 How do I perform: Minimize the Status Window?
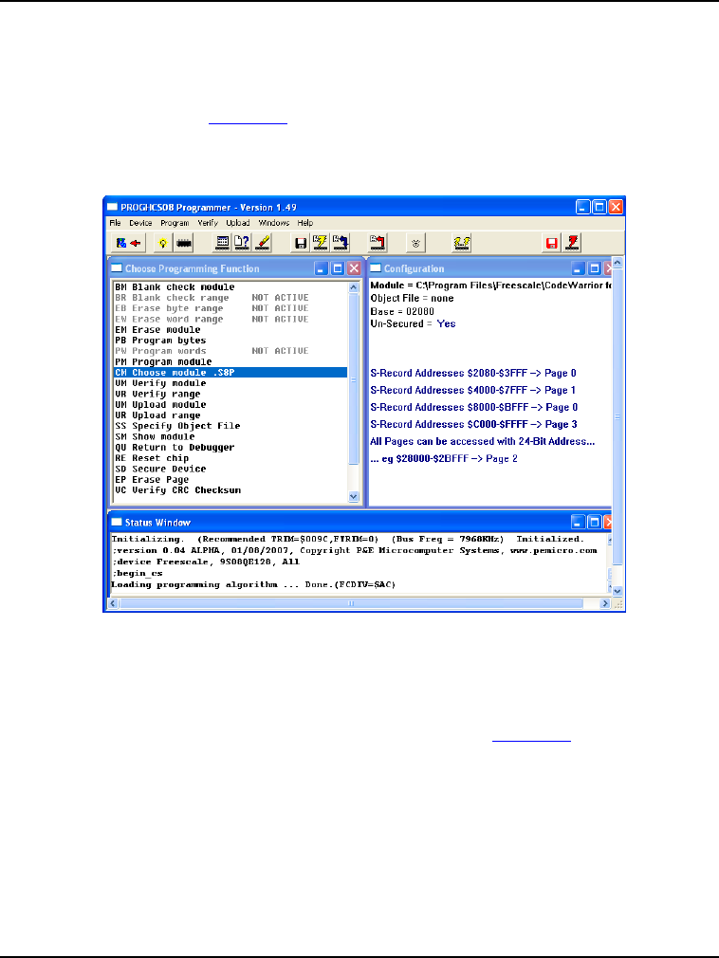pyautogui.click(x=578, y=522)
